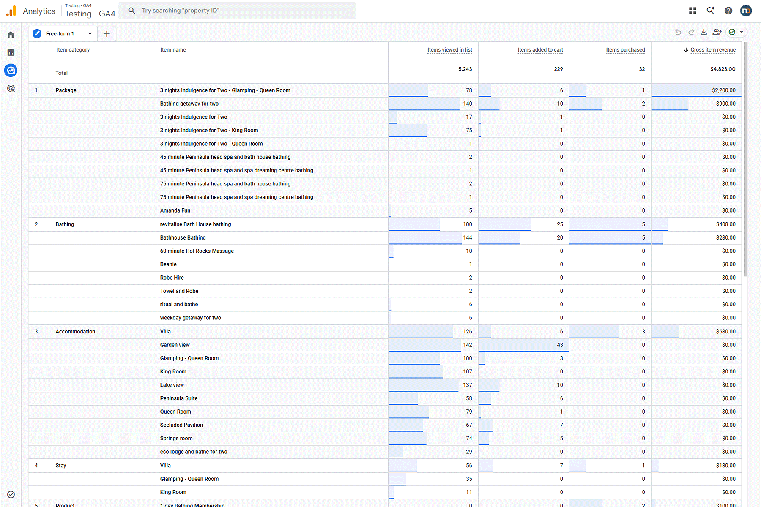Viewport: 761px width, 507px height.
Task: Share exploration with add-users icon
Action: click(717, 32)
